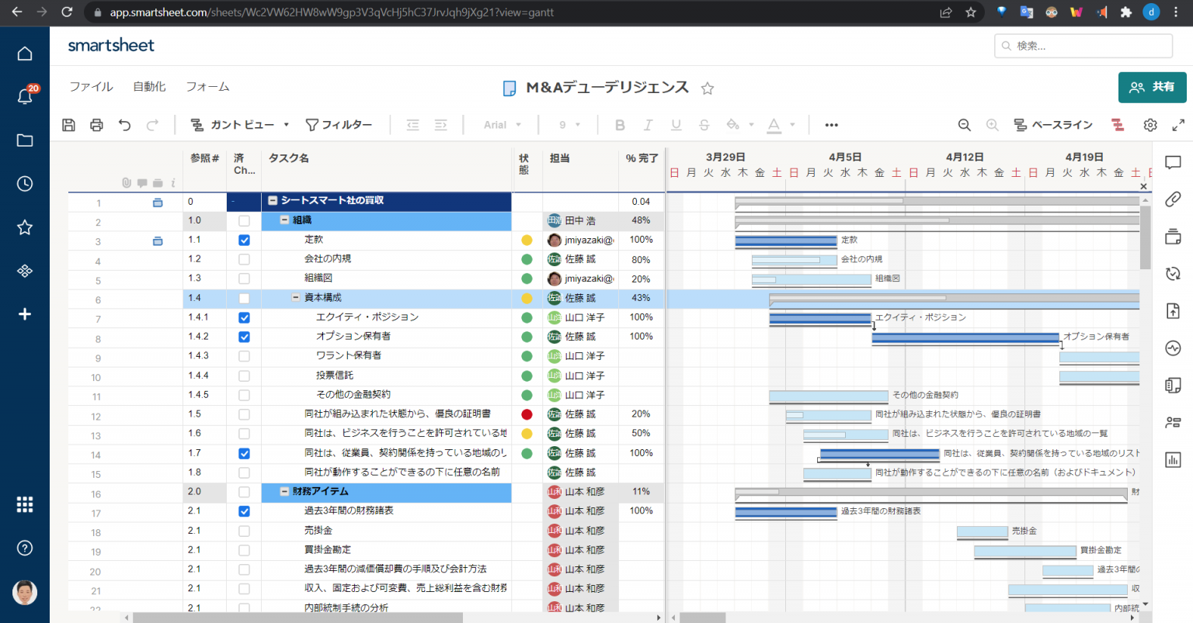Open the activity log icon on the right
The image size is (1193, 623).
pyautogui.click(x=1173, y=348)
